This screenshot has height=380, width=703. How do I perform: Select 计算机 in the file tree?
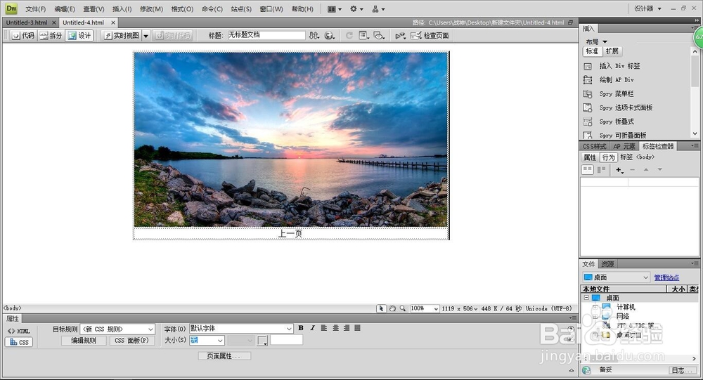(x=625, y=307)
